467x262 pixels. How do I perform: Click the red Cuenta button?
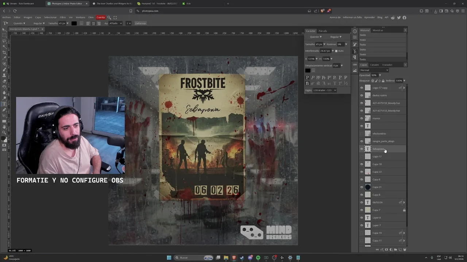(101, 17)
